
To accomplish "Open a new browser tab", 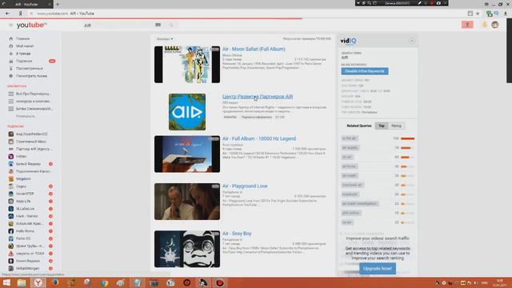I will click(x=58, y=4).
